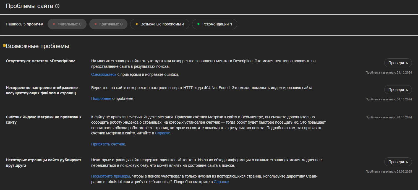The image size is (418, 190).
Task: Open the Подробнее link about the problem
Action: point(101,98)
